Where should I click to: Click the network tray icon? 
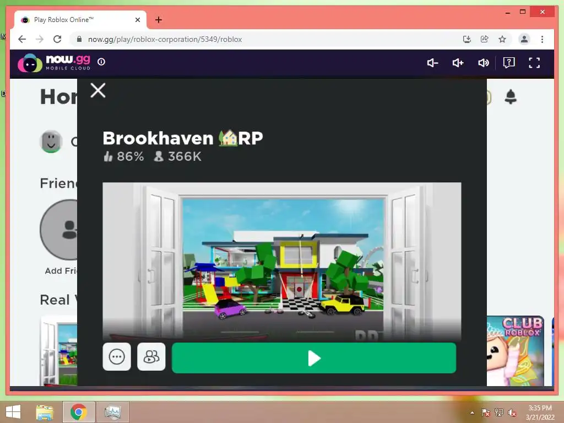coord(499,413)
